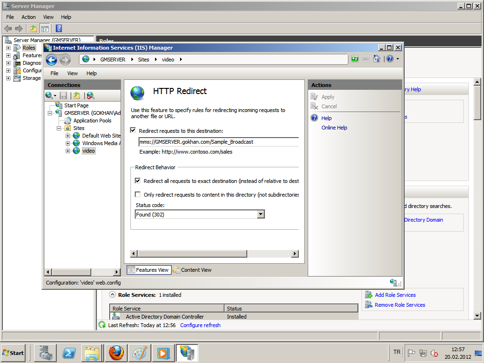Expand Storage in Server Manager tree

pos(8,78)
